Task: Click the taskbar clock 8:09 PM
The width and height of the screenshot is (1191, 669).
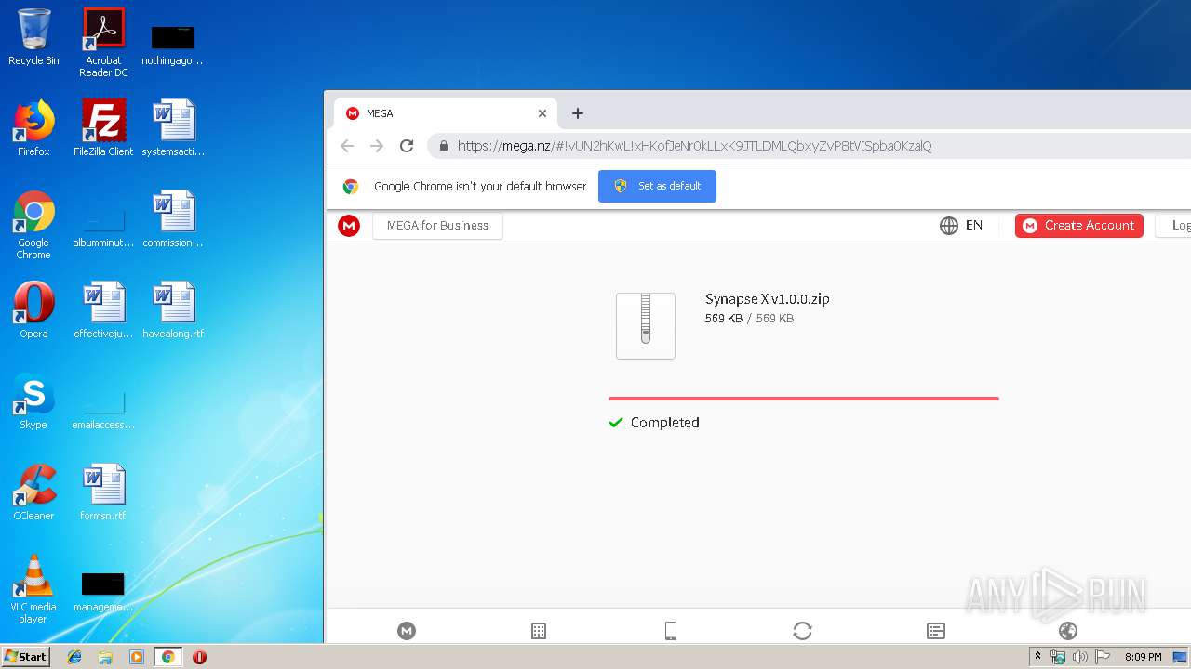Action: pyautogui.click(x=1143, y=657)
